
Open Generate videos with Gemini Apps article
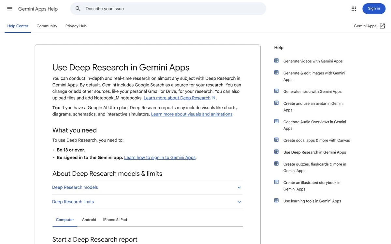pyautogui.click(x=313, y=61)
